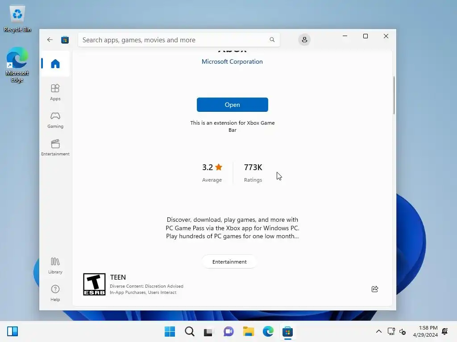The height and width of the screenshot is (342, 457).
Task: Open the notification center bell icon
Action: [445, 331]
